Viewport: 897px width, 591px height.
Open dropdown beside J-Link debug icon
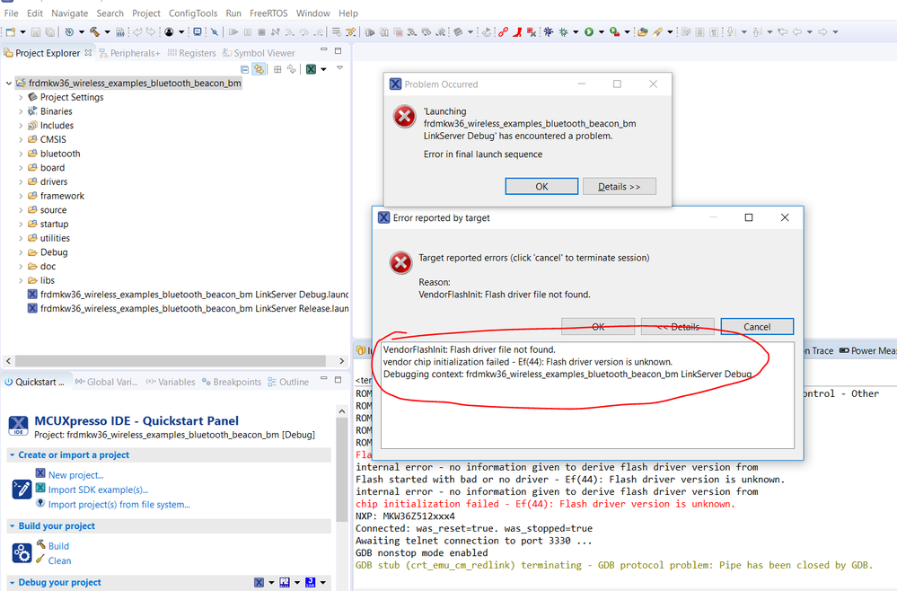(x=322, y=582)
